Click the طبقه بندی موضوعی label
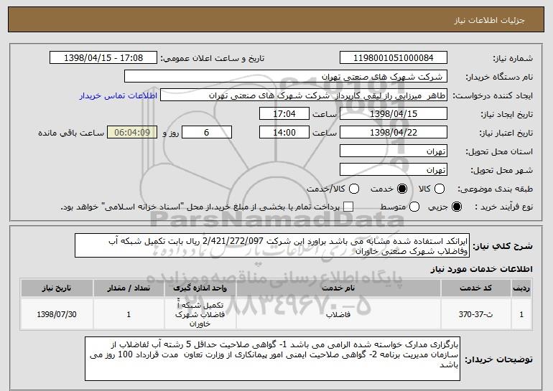This screenshot has height=391, width=553. [495, 189]
